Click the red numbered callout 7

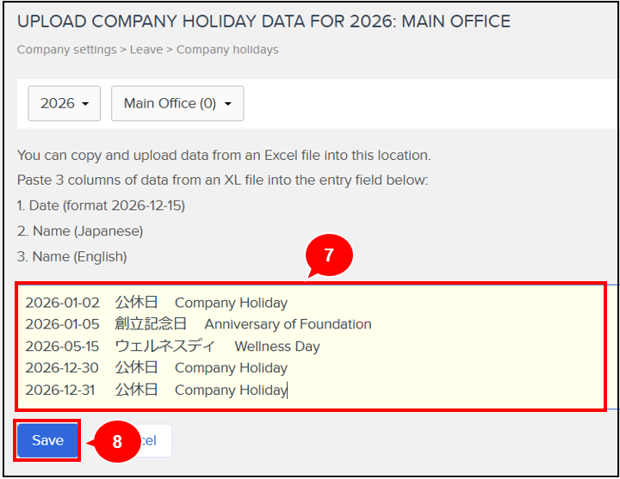pos(329,255)
